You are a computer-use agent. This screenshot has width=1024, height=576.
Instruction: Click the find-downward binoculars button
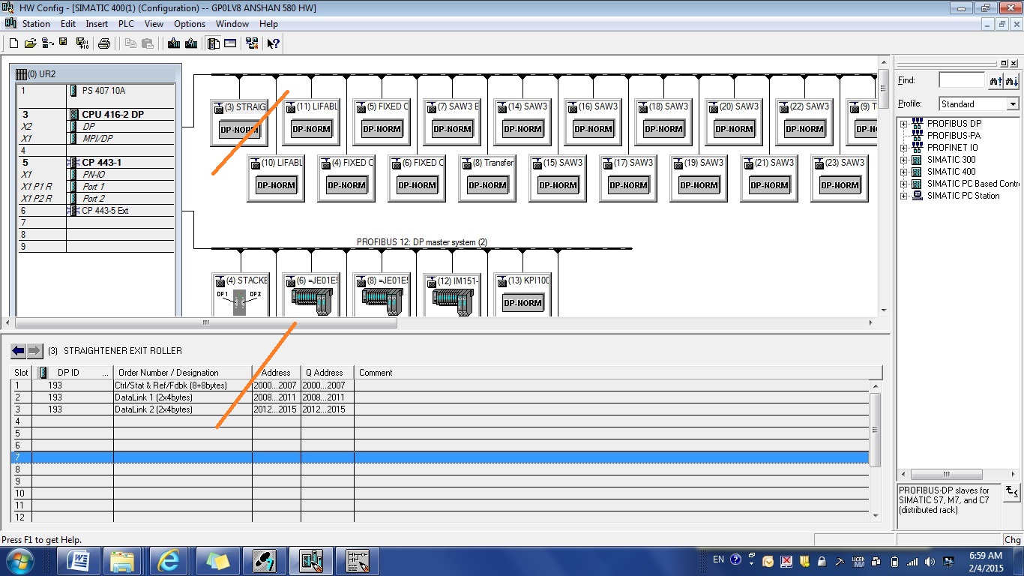[1012, 80]
